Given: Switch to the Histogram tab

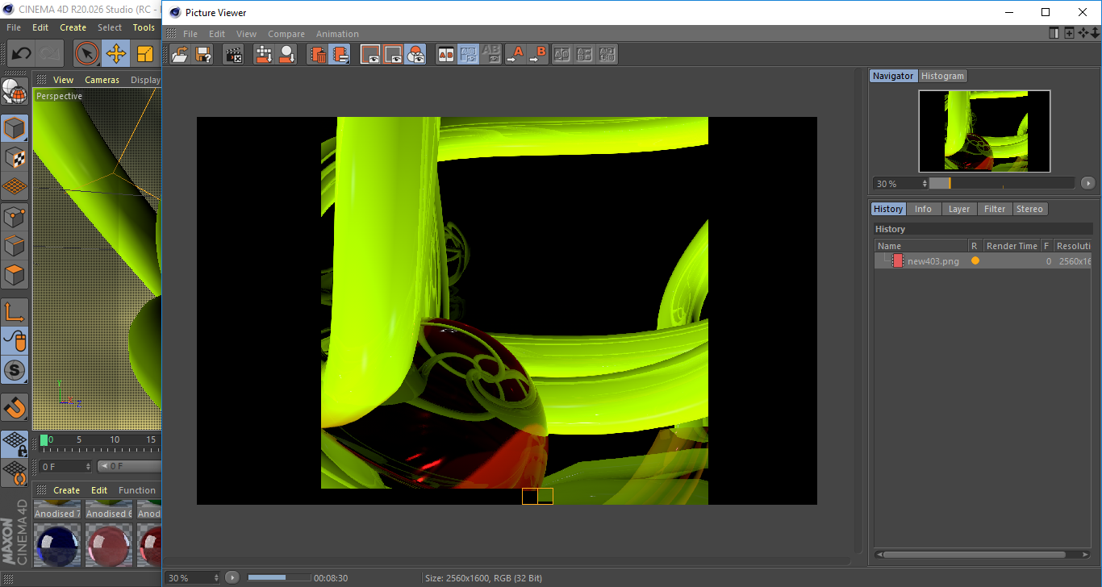Looking at the screenshot, I should coord(942,76).
